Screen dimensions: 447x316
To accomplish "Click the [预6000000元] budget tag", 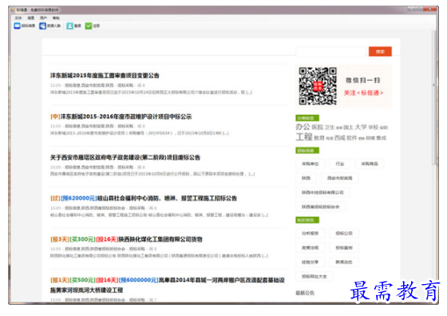I will [139, 280].
